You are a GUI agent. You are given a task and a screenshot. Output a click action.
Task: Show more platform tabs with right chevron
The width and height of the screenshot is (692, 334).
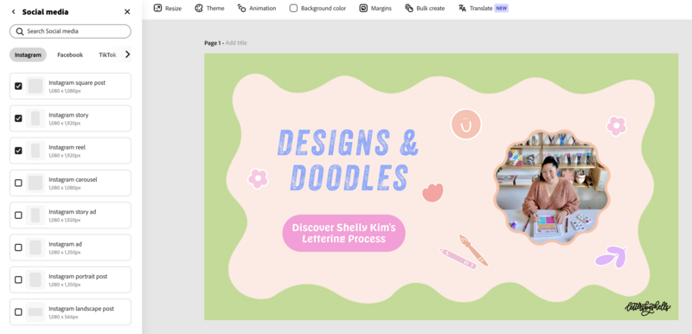point(127,55)
